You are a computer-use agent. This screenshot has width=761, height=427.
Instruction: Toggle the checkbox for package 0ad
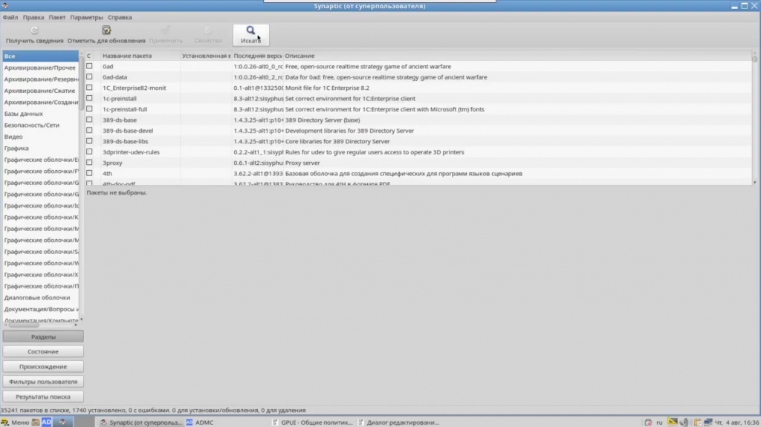tap(89, 66)
